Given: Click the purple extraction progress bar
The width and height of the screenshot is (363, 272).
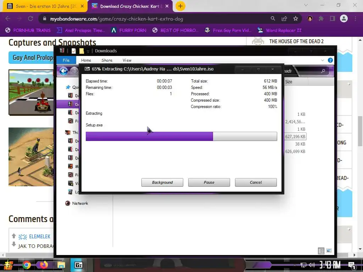Looking at the screenshot, I should point(181,136).
